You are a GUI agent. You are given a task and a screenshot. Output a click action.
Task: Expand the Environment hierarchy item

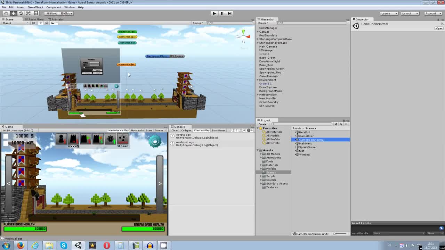click(x=257, y=80)
